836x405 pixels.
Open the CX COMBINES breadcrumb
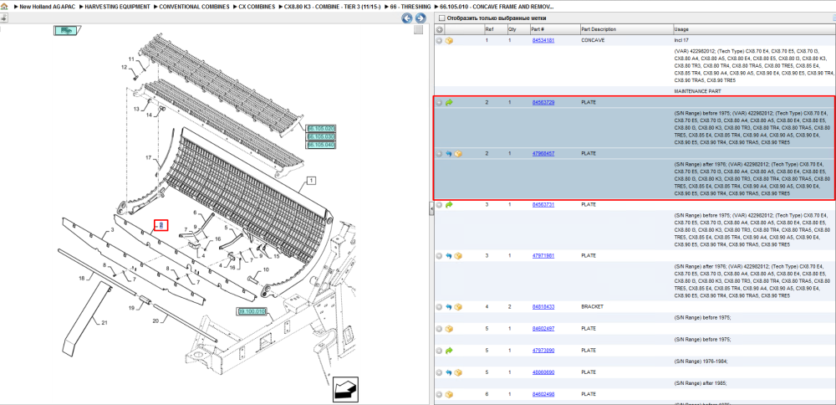click(257, 7)
